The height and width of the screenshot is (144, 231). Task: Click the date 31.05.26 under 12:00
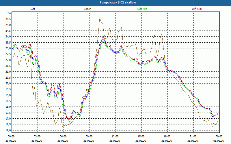(x=115, y=141)
